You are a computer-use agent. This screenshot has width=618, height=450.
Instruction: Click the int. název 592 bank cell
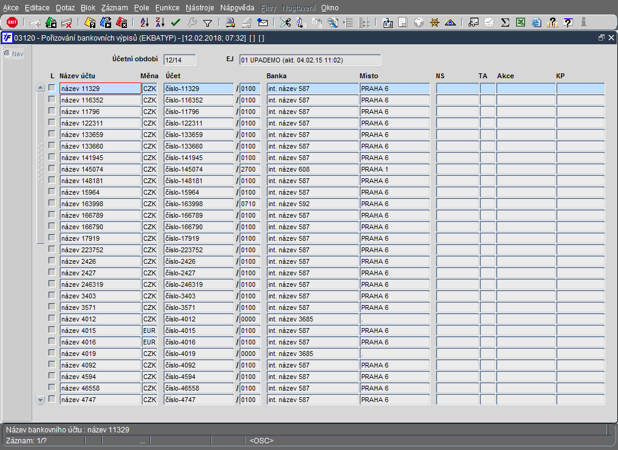313,204
